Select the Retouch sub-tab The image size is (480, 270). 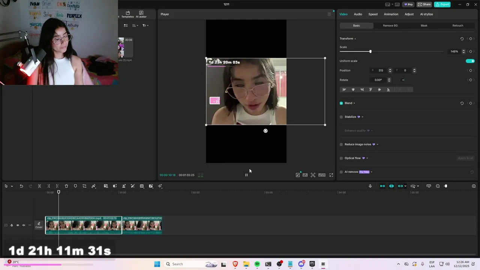click(458, 25)
